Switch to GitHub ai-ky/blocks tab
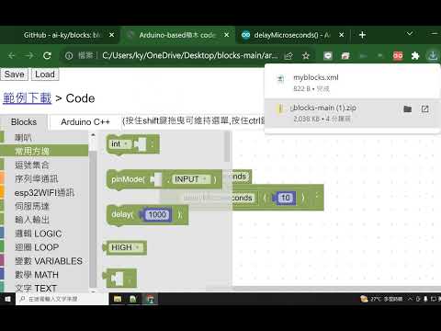The height and width of the screenshot is (331, 441). [62, 35]
